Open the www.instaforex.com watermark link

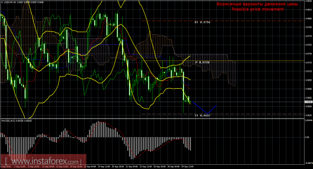coord(43,161)
